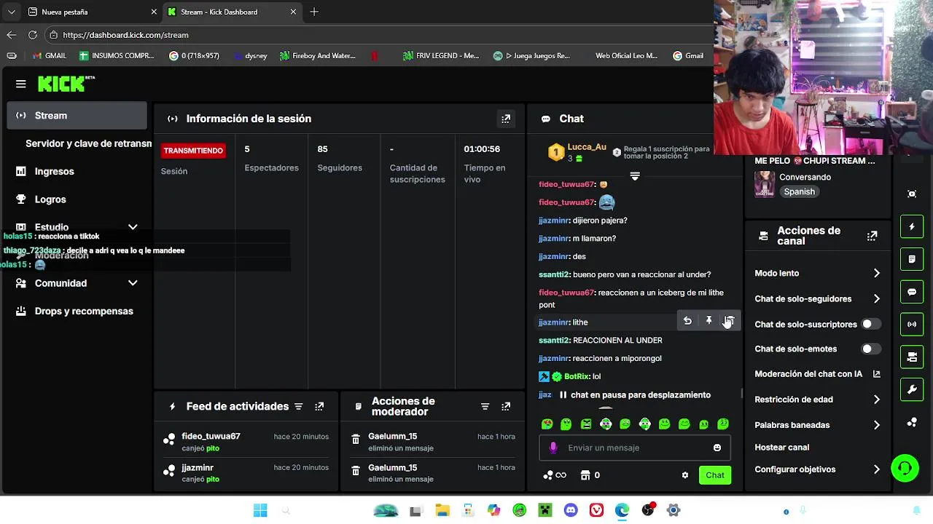The image size is (933, 524).
Task: Click the channel points dots icon in sidebar
Action: (912, 422)
